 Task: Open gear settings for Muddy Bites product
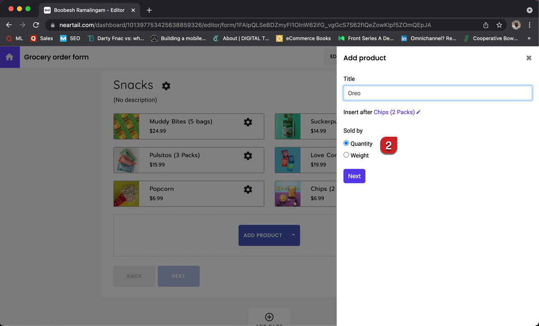(248, 122)
